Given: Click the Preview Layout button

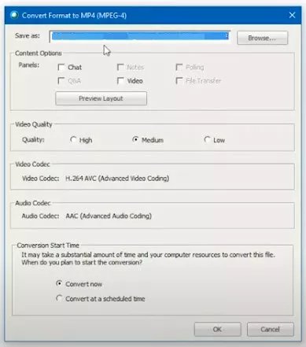Looking at the screenshot, I should (x=101, y=98).
